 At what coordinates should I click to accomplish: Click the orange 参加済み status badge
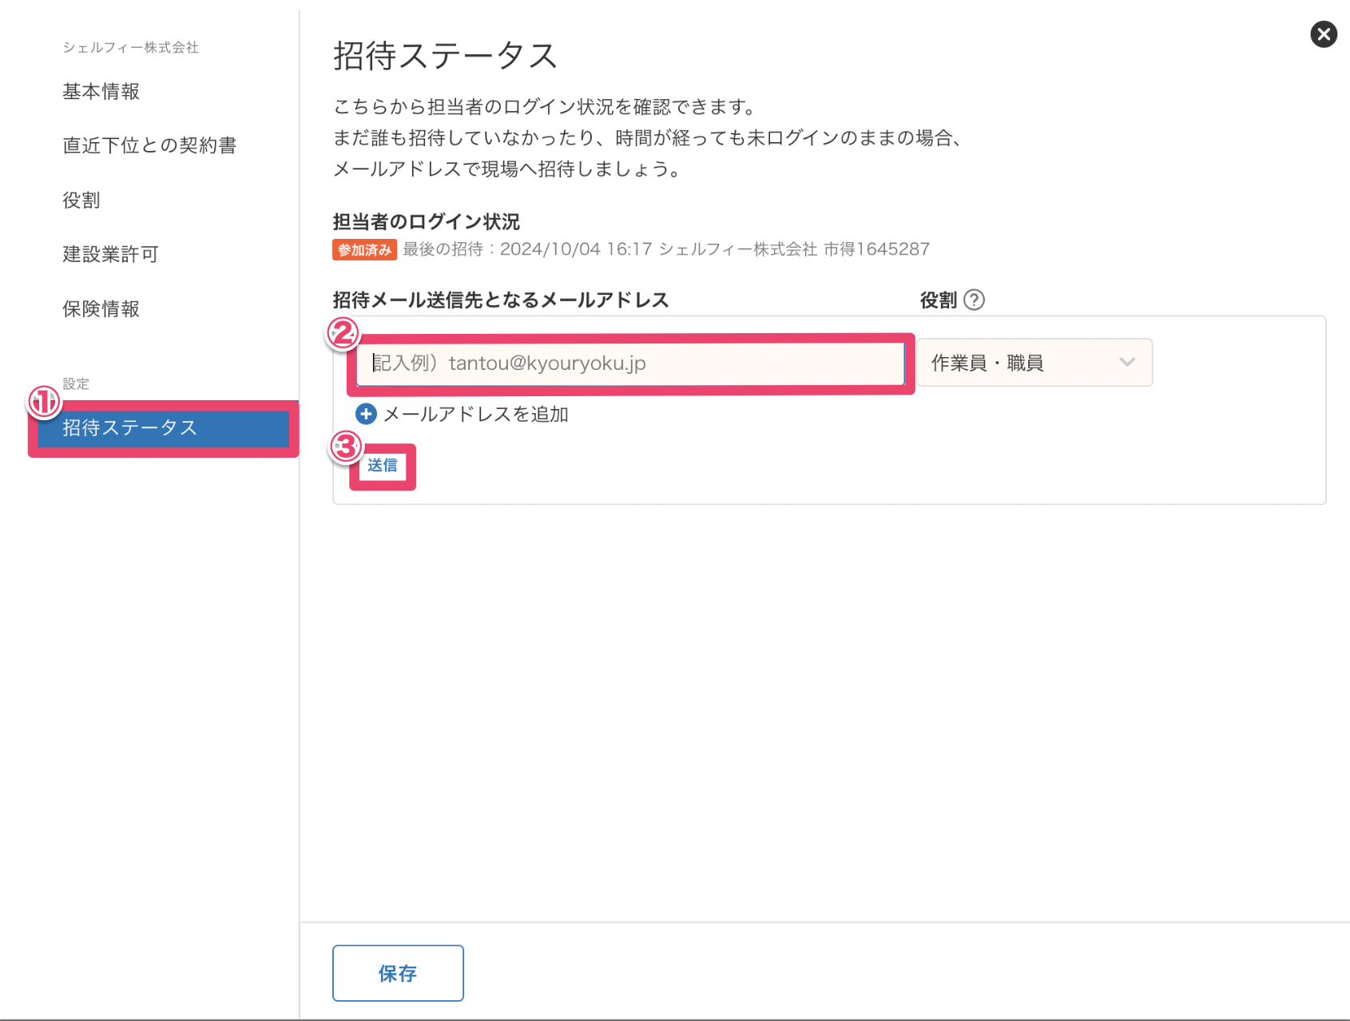click(364, 250)
